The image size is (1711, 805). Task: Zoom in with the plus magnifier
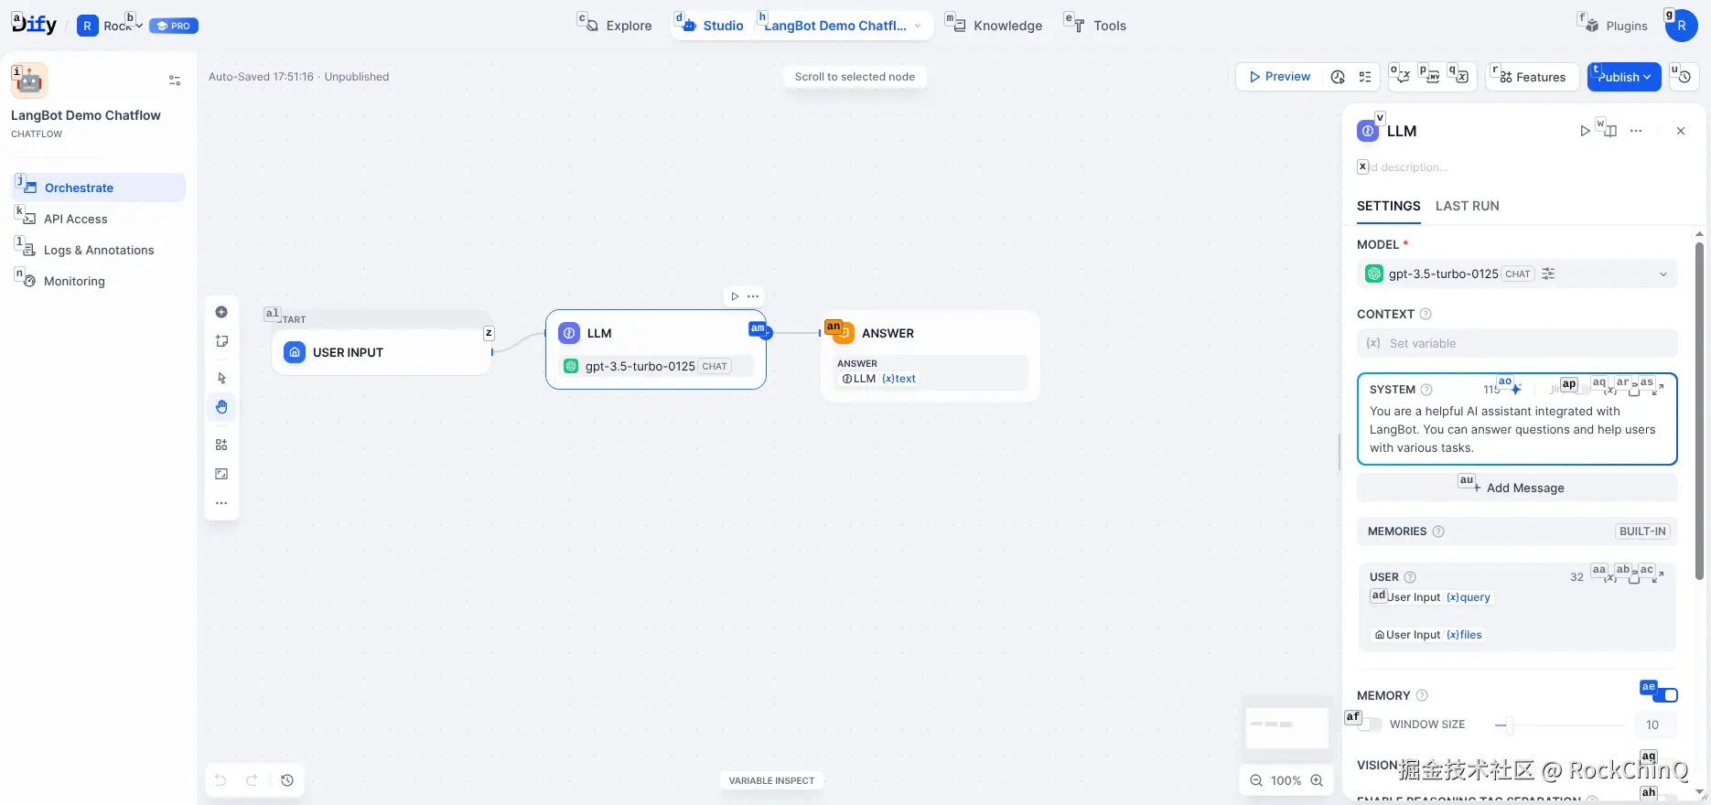pyautogui.click(x=1317, y=780)
